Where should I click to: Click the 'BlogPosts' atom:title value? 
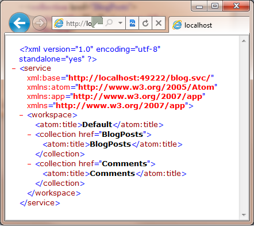pyautogui.click(x=110, y=144)
